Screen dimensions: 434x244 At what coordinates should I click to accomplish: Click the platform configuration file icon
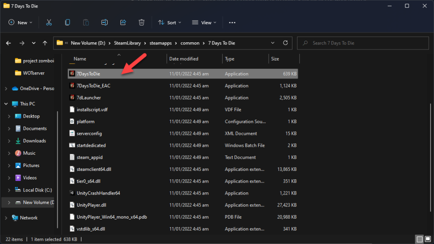pos(72,121)
